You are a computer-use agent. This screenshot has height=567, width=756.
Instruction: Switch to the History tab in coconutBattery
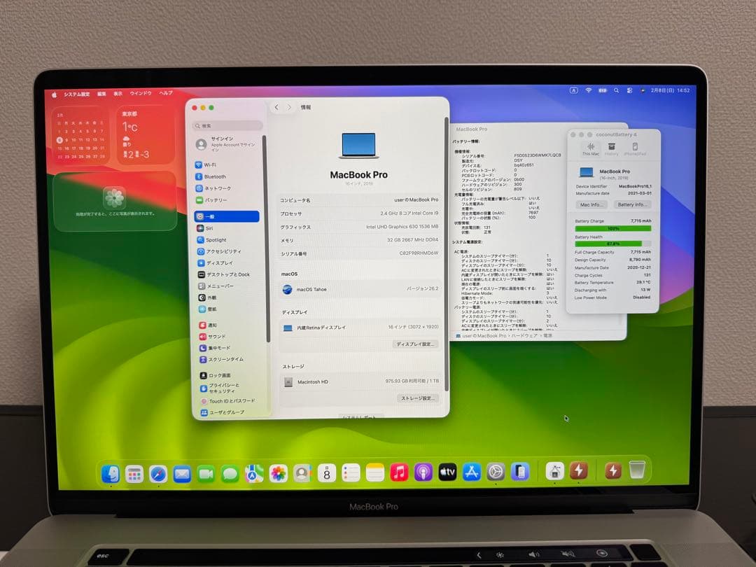[x=611, y=148]
